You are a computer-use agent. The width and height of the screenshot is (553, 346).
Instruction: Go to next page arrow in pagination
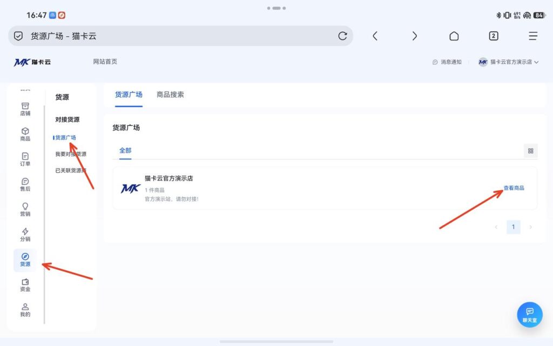pyautogui.click(x=530, y=227)
